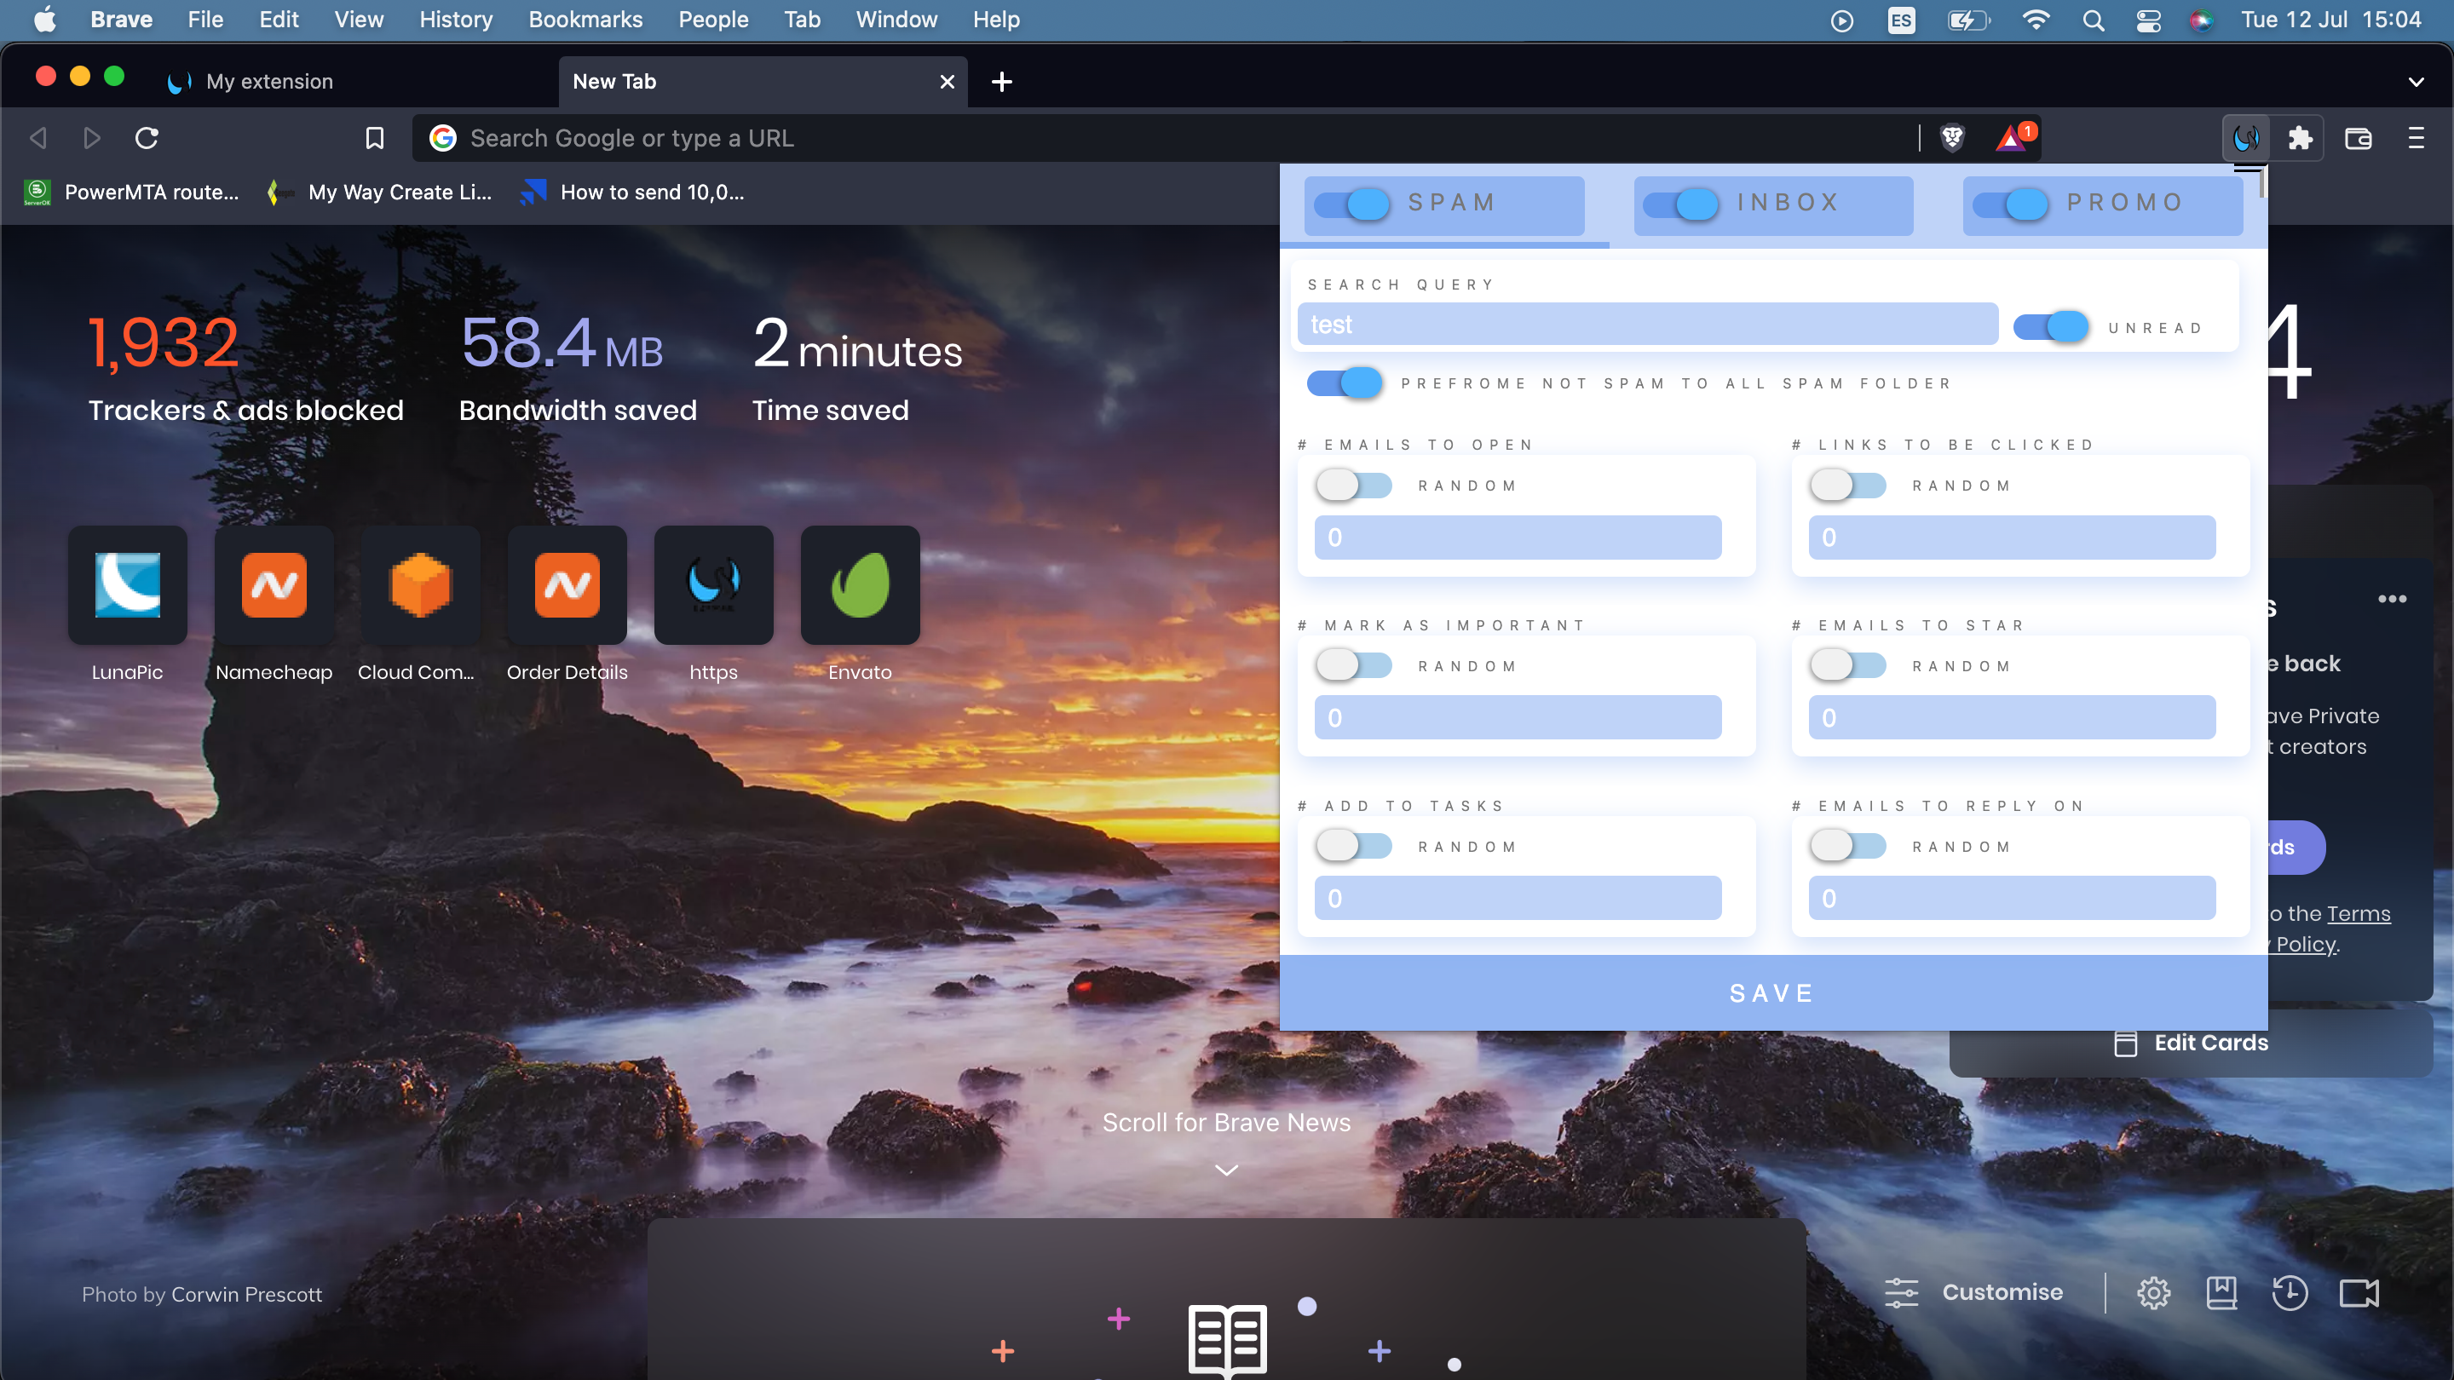This screenshot has height=1380, width=2454.
Task: Click the bookmark page icon
Action: click(374, 138)
